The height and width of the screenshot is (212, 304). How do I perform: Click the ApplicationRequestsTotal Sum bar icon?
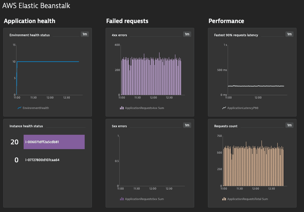point(224,199)
